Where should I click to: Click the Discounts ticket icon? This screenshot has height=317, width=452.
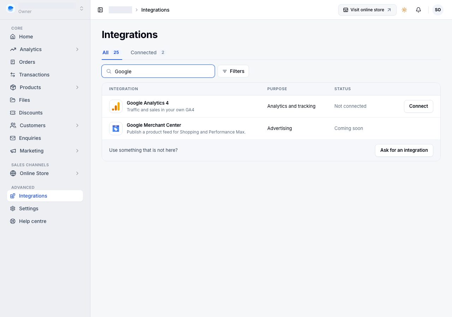click(x=13, y=113)
